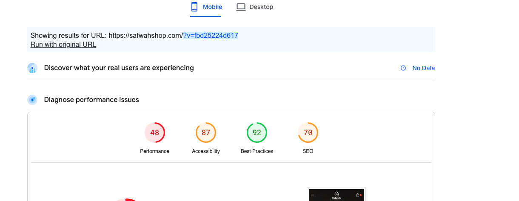This screenshot has width=519, height=201.
Task: Click the info icon beside No Data
Action: tap(403, 68)
